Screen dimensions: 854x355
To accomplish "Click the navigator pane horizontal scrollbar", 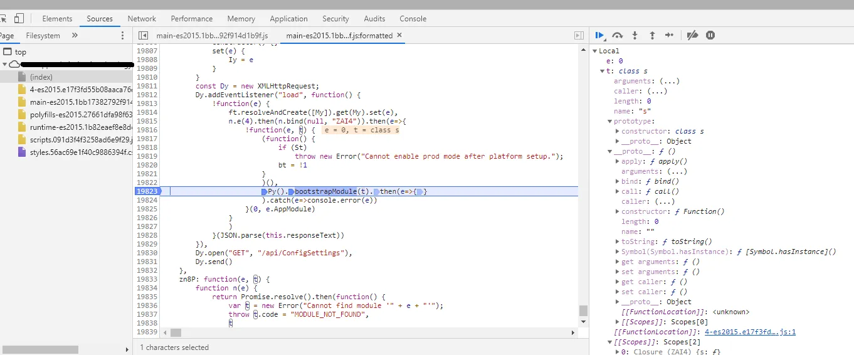I will tap(40, 349).
